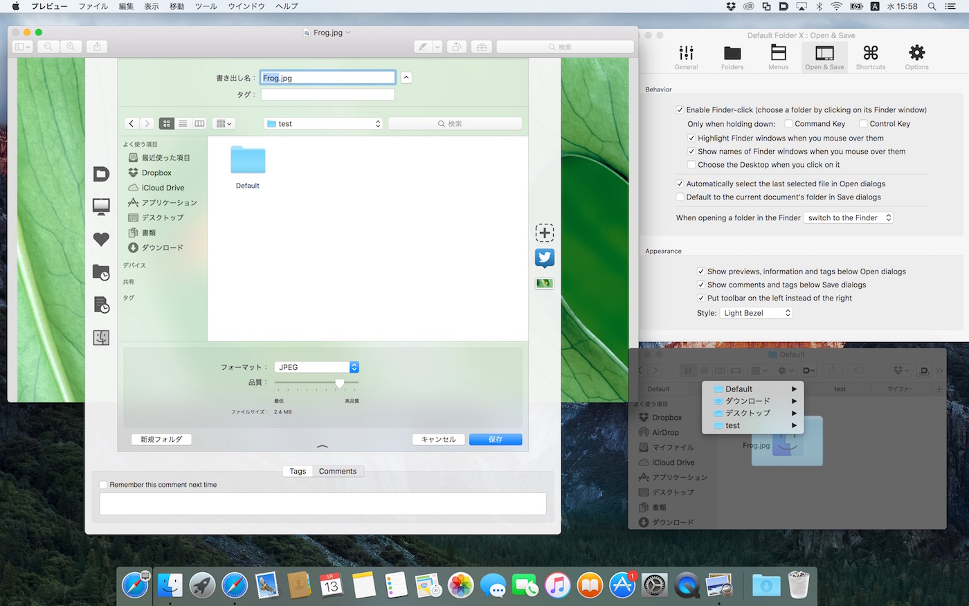This screenshot has width=969, height=606.
Task: Toggle Show names of Finder windows checkbox
Action: (691, 151)
